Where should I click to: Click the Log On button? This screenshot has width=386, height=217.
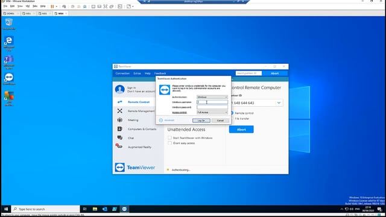[201, 121]
